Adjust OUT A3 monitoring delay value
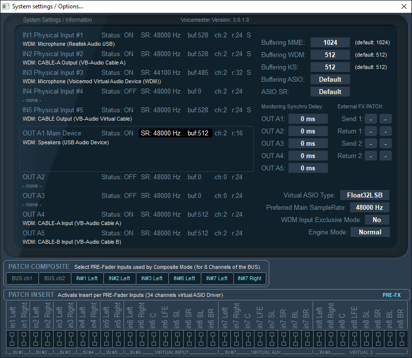 click(x=308, y=143)
